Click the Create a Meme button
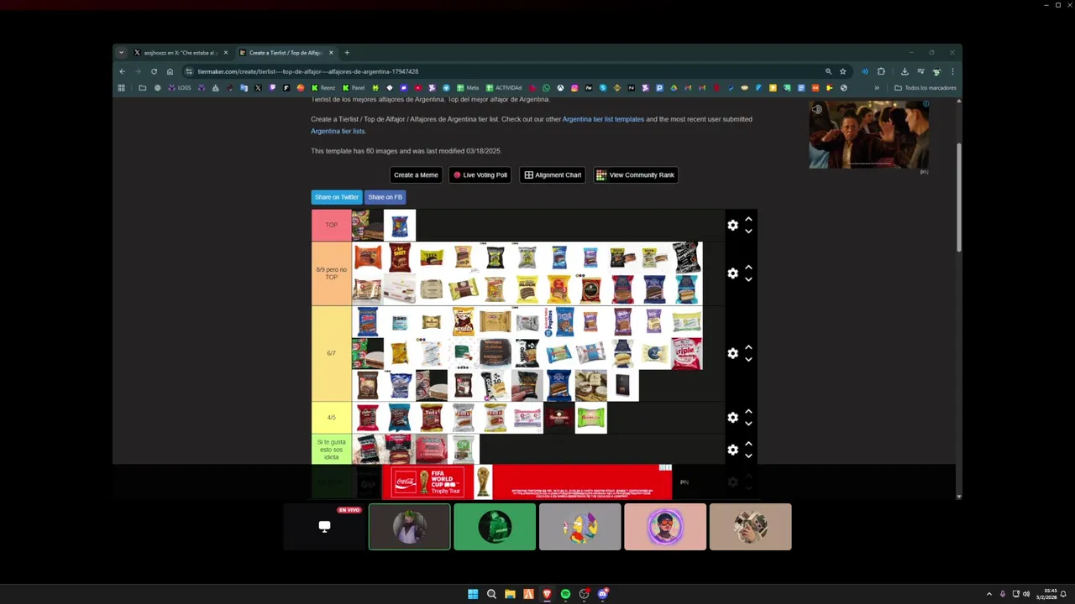This screenshot has width=1075, height=604. click(416, 174)
